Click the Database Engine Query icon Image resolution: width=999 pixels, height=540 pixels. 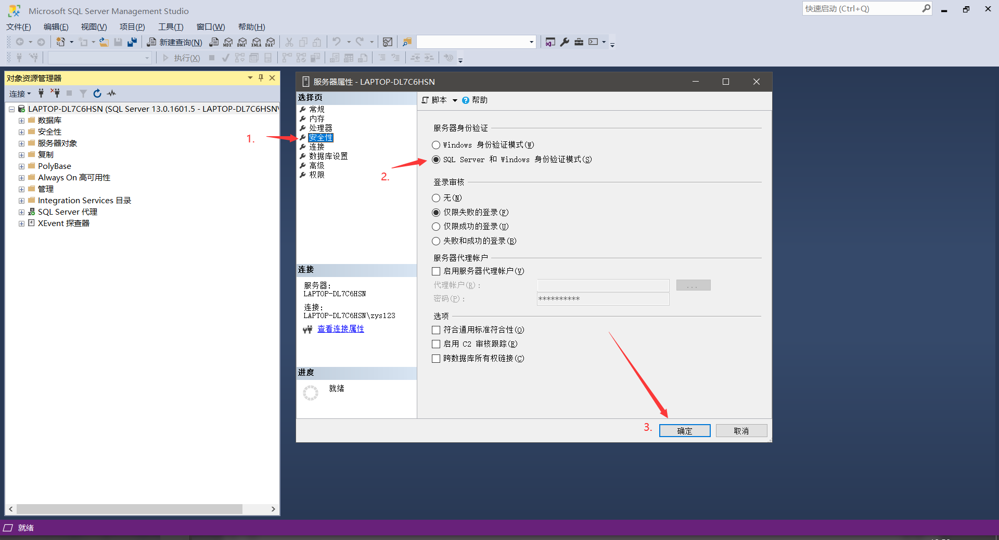pos(214,42)
